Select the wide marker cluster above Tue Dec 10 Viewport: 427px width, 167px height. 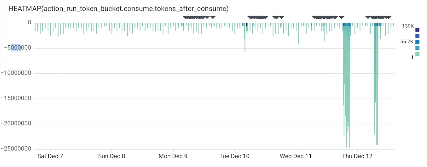258,17
